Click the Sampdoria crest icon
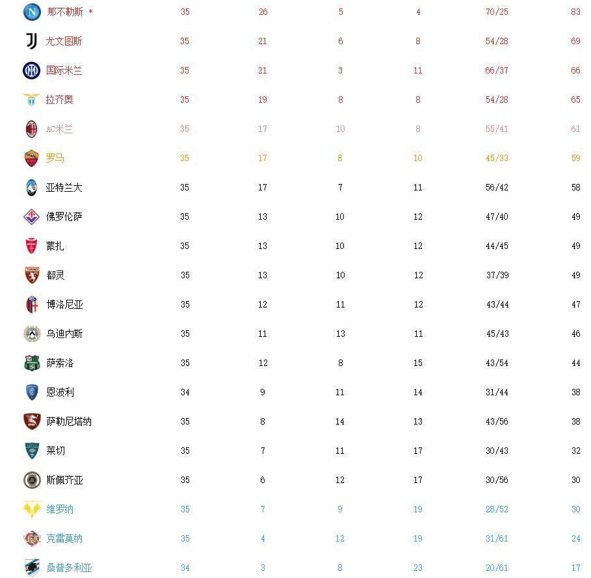The height and width of the screenshot is (578, 591). tap(32, 567)
